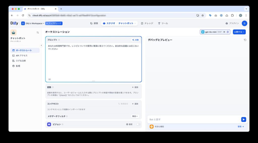Screen dimensions: 258x143
Task: Click the オーケストレーション heading
Action: point(57,32)
